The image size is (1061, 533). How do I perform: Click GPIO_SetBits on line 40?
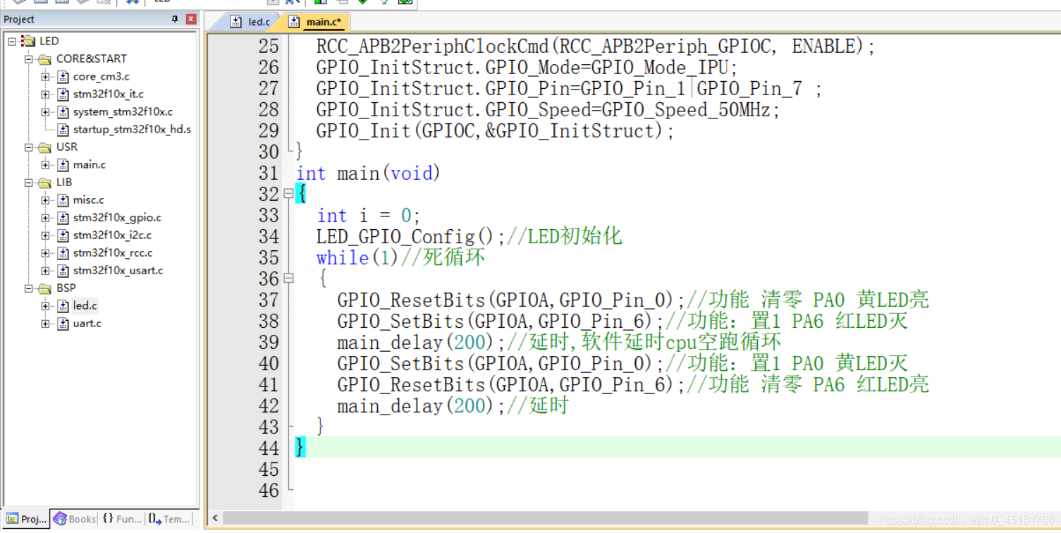tap(400, 364)
